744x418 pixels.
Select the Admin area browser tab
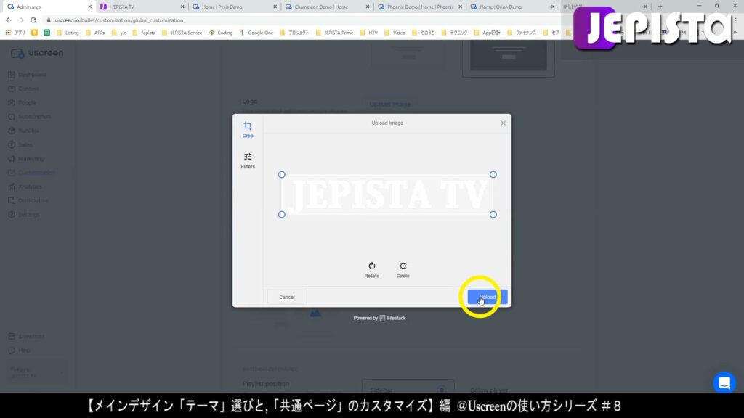tap(49, 7)
